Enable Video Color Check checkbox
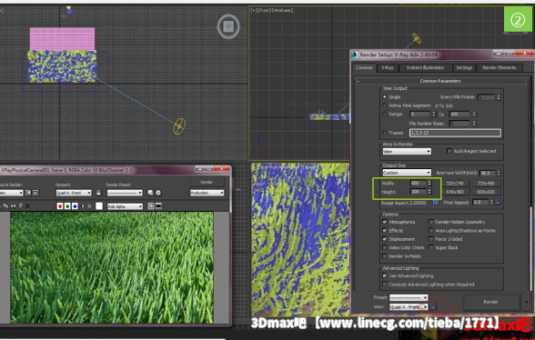This screenshot has height=340, width=535. 385,247
